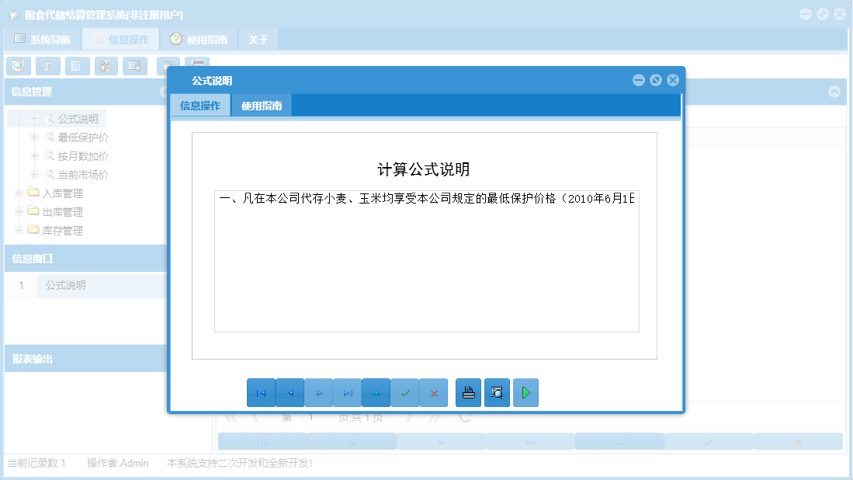Click the 关于 menu item
Viewport: 853px width, 480px height.
coord(258,38)
